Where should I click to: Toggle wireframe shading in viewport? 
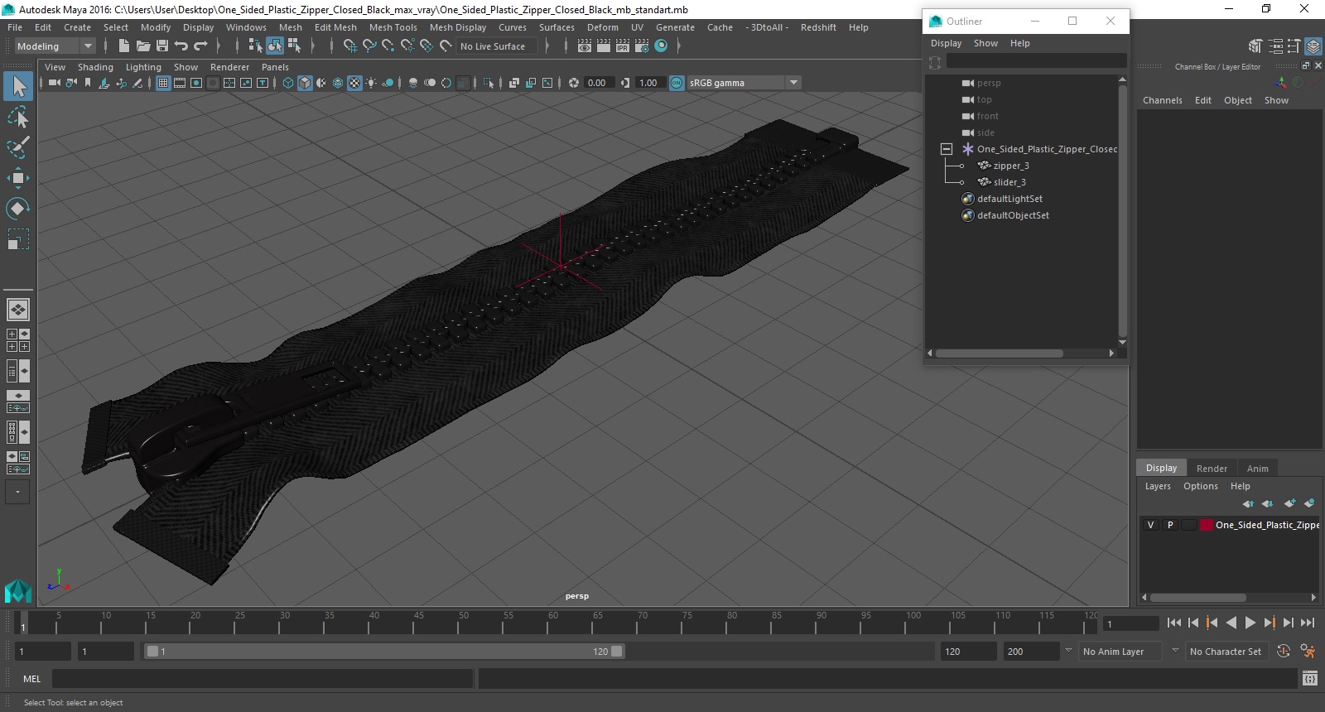288,83
